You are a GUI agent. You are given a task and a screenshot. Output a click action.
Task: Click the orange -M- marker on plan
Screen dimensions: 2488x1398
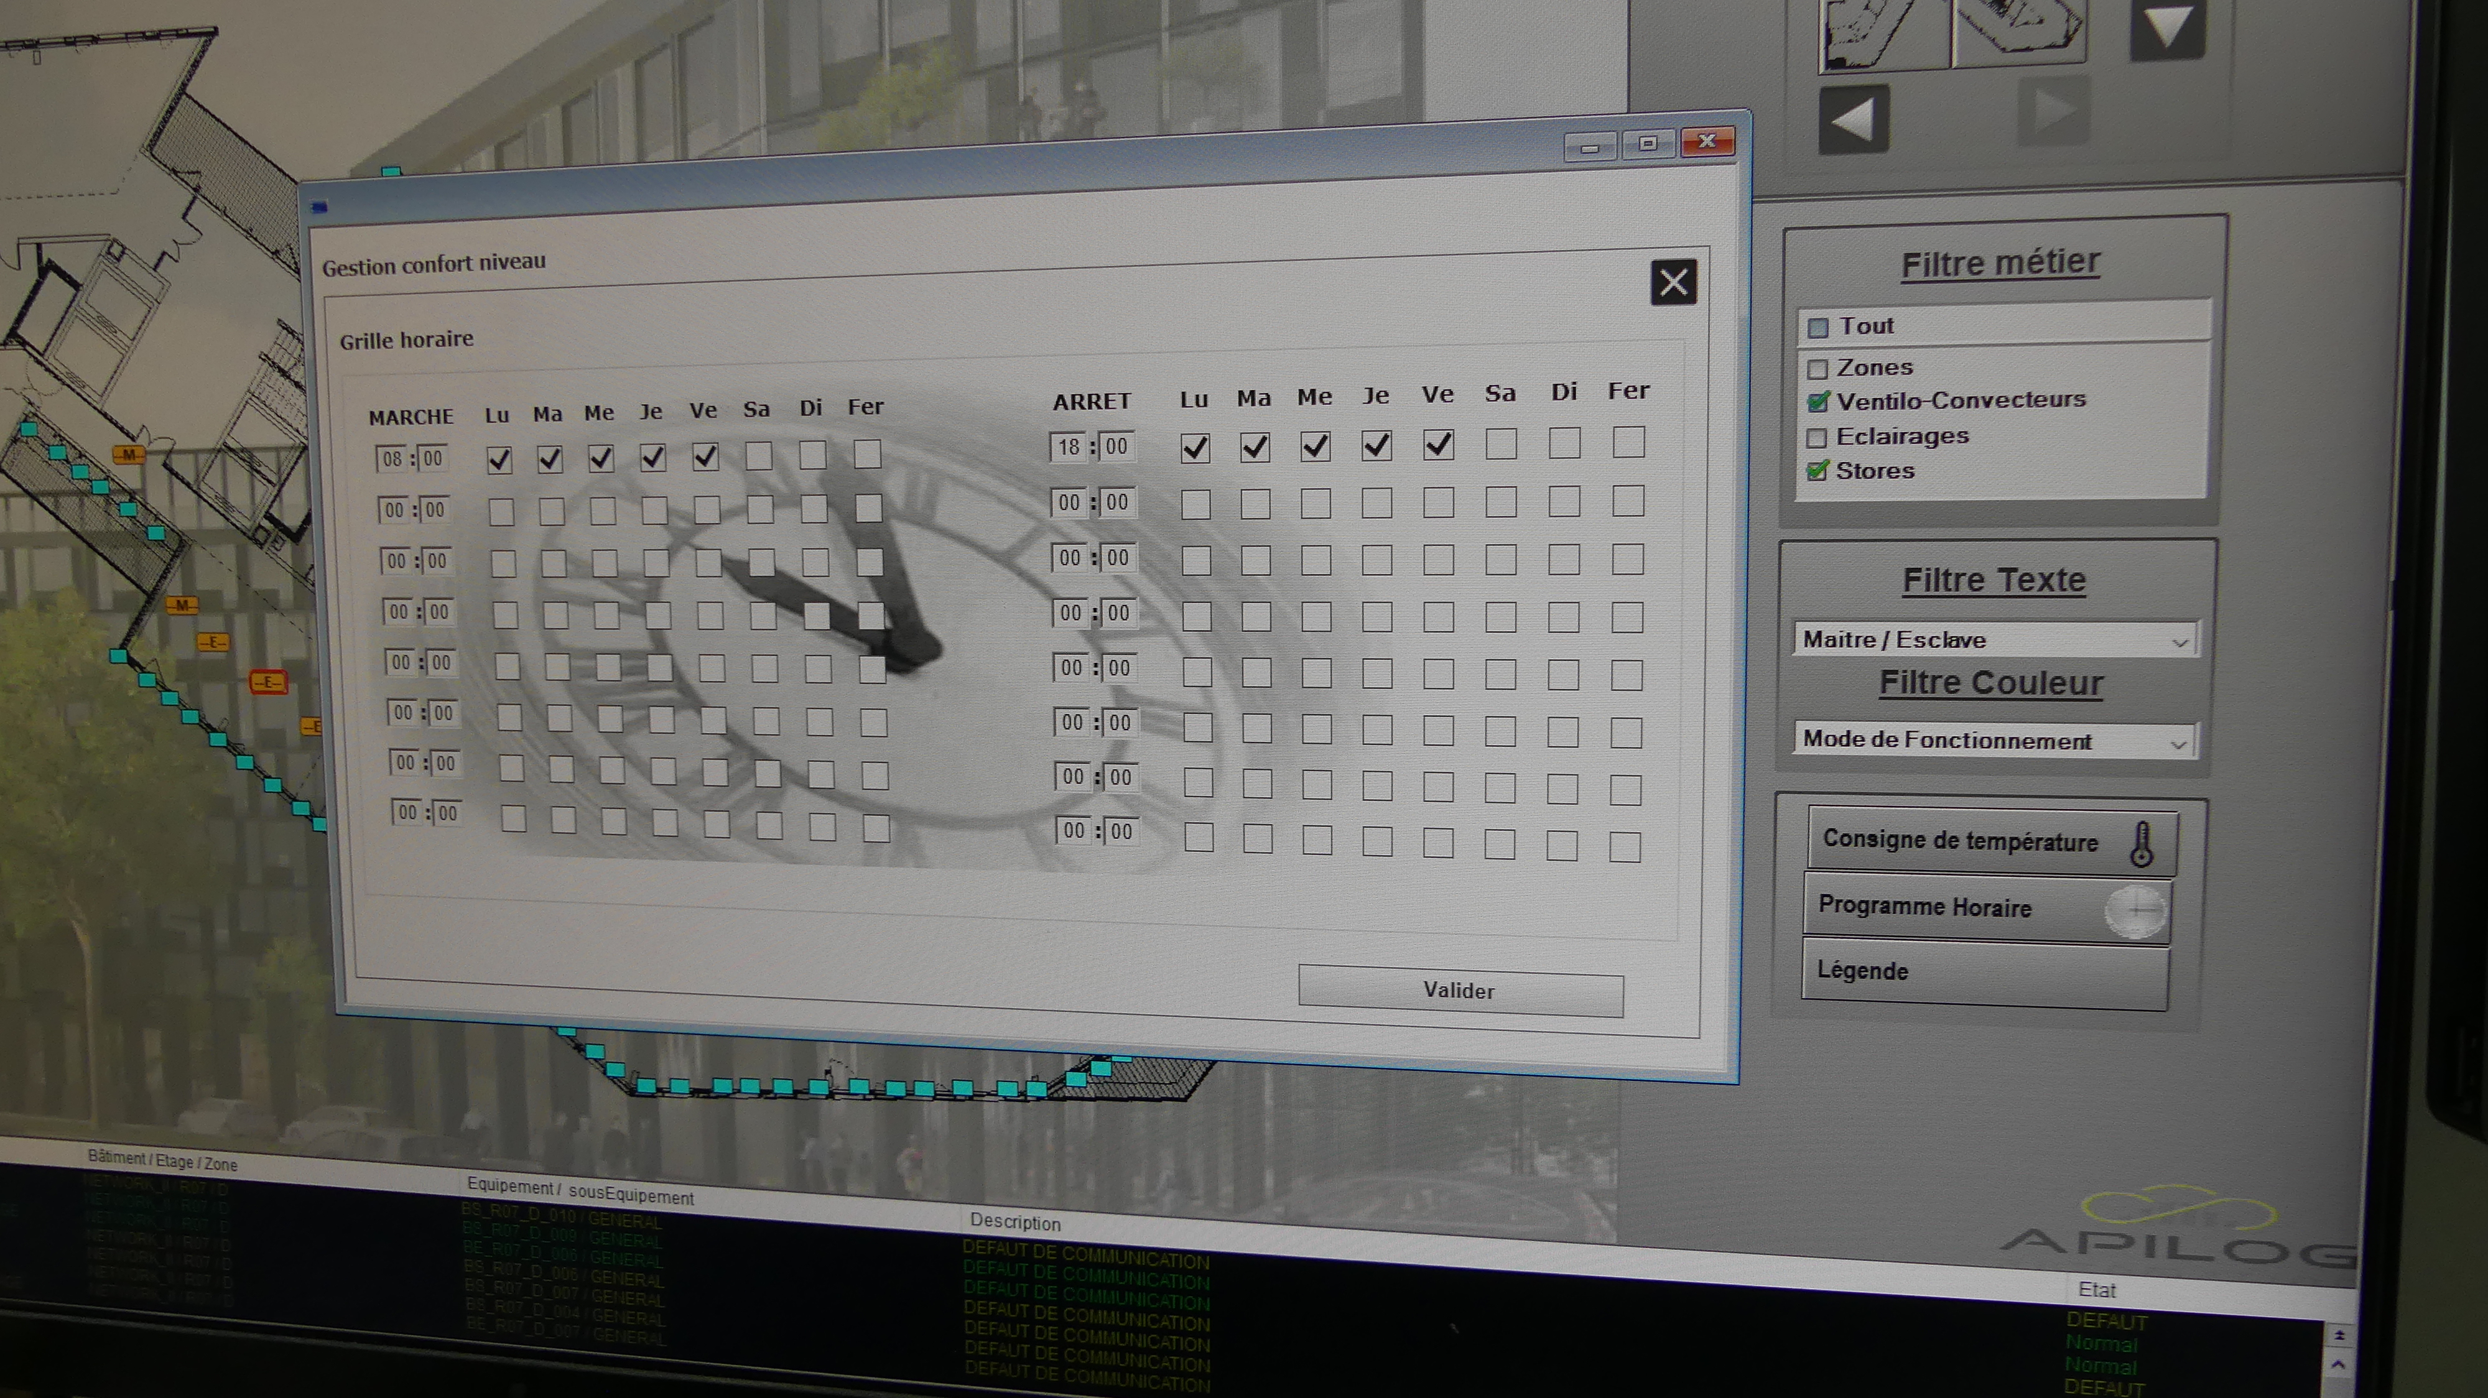tap(129, 455)
